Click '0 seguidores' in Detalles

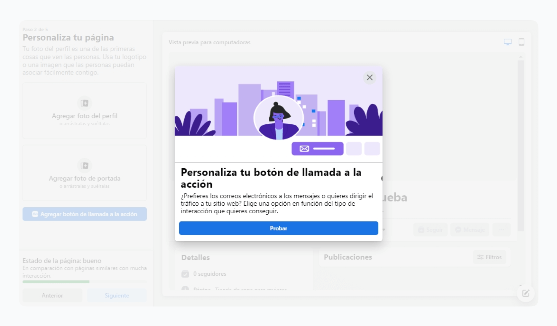point(210,274)
